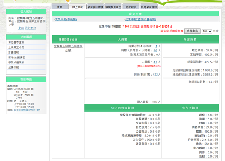Click the 實體學習 402.5 小時 value

(x=204, y=54)
